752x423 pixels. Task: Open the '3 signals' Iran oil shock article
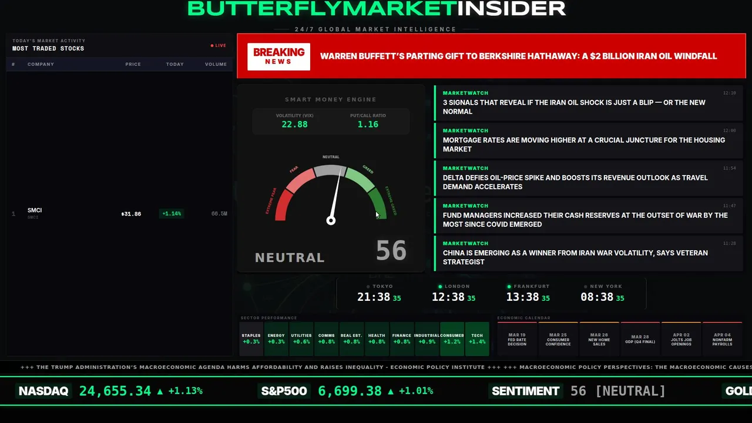[x=589, y=103]
